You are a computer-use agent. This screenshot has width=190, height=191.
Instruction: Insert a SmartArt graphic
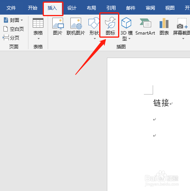coord(145,27)
